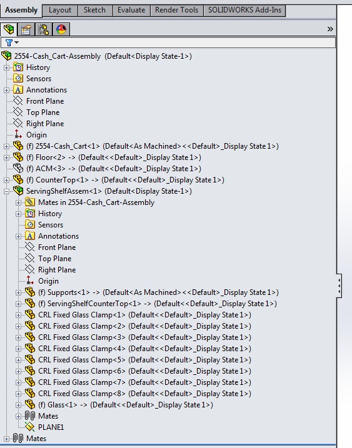Select CRL Fixed Glass Clamp<6> icon

pyautogui.click(x=30, y=371)
